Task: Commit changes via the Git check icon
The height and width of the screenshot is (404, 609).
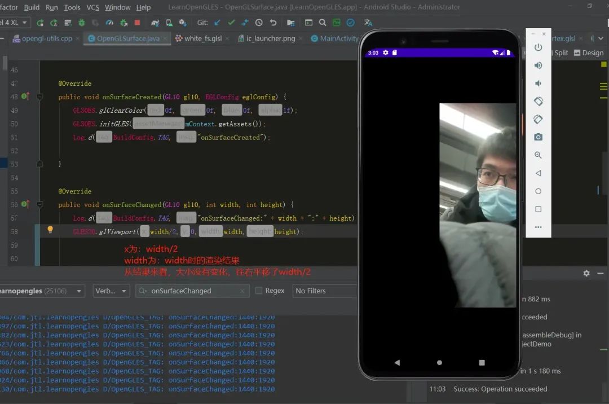Action: coord(232,23)
